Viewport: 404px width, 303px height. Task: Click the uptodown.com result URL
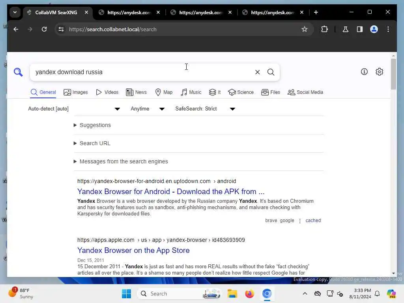(156, 181)
